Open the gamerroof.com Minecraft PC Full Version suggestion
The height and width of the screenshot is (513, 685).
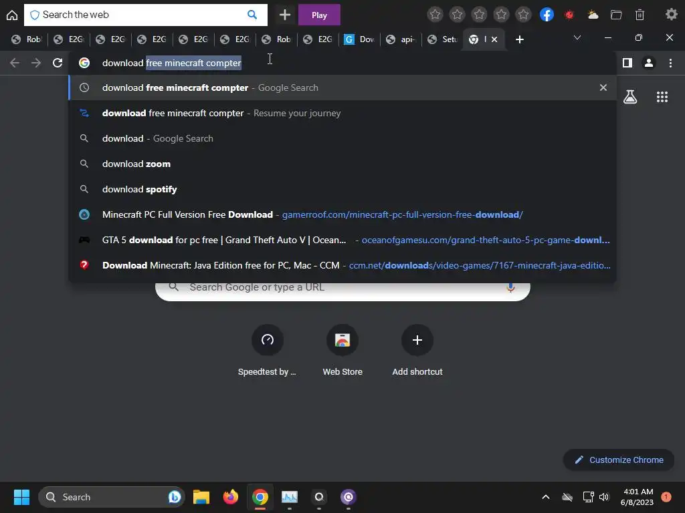pos(342,214)
